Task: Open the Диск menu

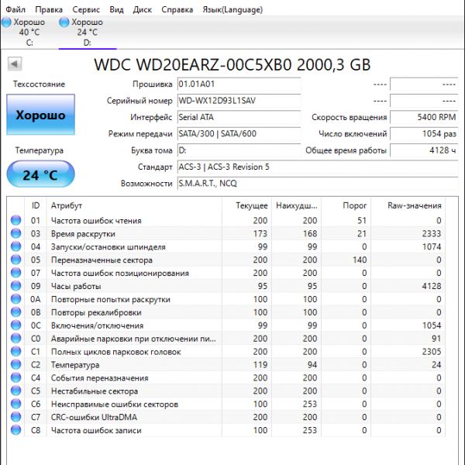Action: (x=142, y=10)
